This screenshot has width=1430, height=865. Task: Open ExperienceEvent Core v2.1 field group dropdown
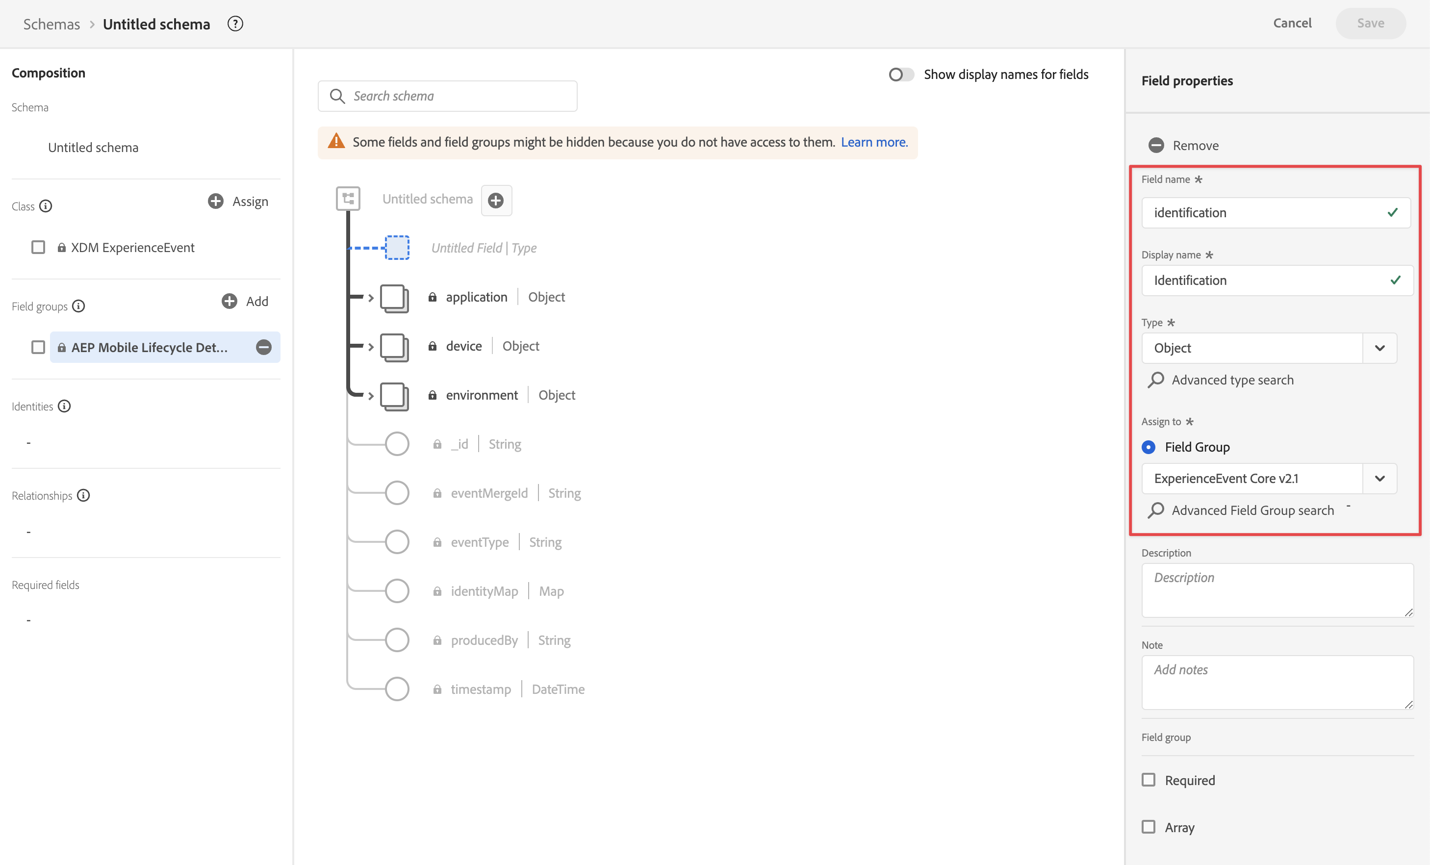(x=1379, y=479)
